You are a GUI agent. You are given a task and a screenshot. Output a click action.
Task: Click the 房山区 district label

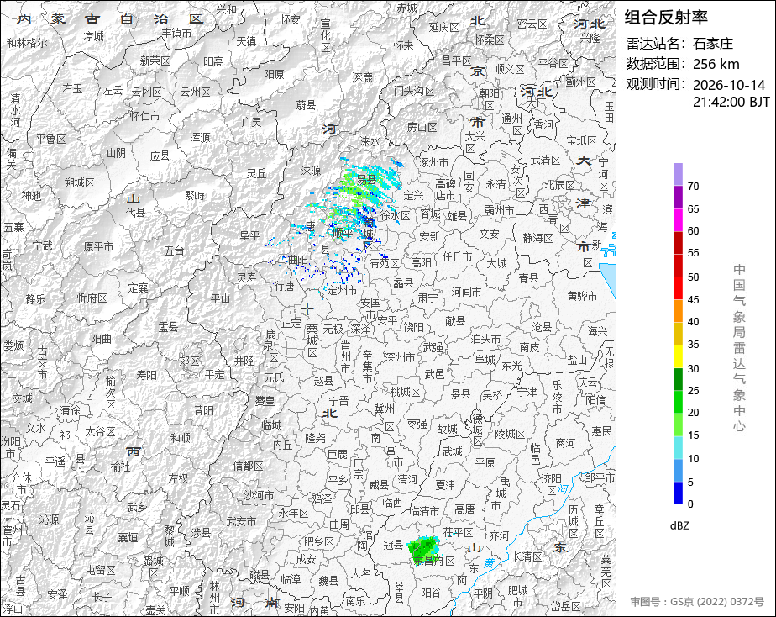(422, 128)
